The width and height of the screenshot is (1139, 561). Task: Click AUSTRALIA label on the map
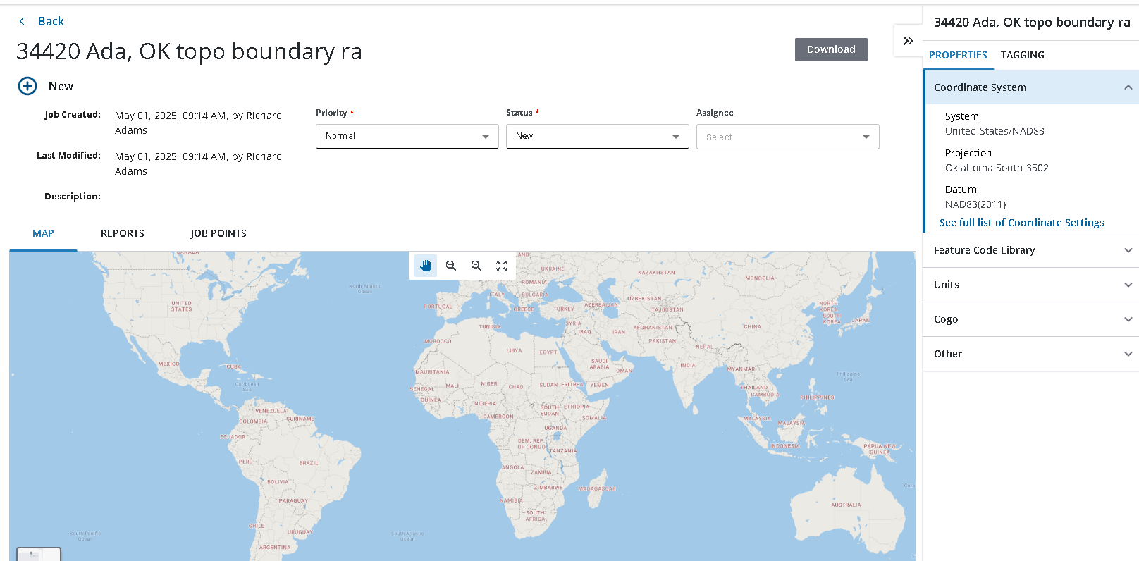click(x=846, y=505)
